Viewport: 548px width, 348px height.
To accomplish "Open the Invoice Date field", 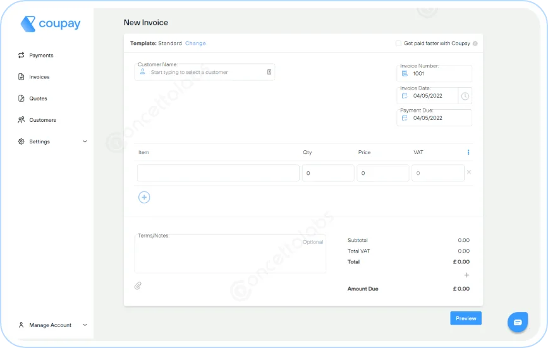I will click(427, 95).
